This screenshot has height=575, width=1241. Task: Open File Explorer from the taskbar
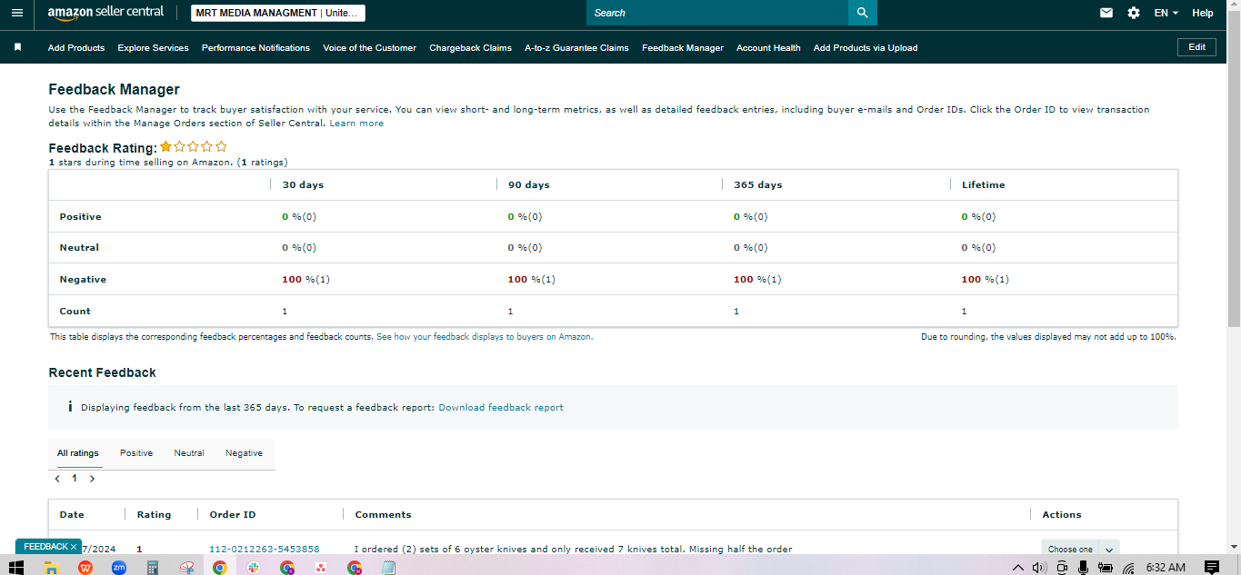click(52, 568)
